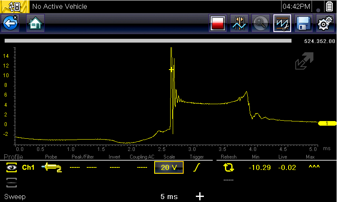Open the 5 ms sweep selector
The height and width of the screenshot is (202, 337).
point(169,197)
